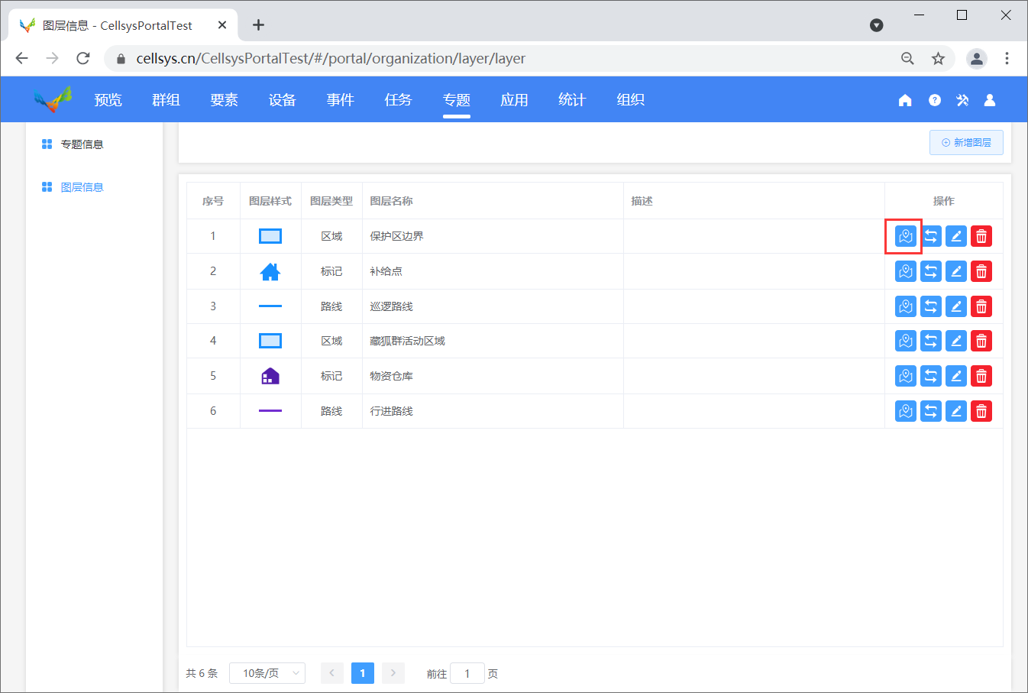Screen dimensions: 1028x693
Task: Open the 统计 menu
Action: pos(572,100)
